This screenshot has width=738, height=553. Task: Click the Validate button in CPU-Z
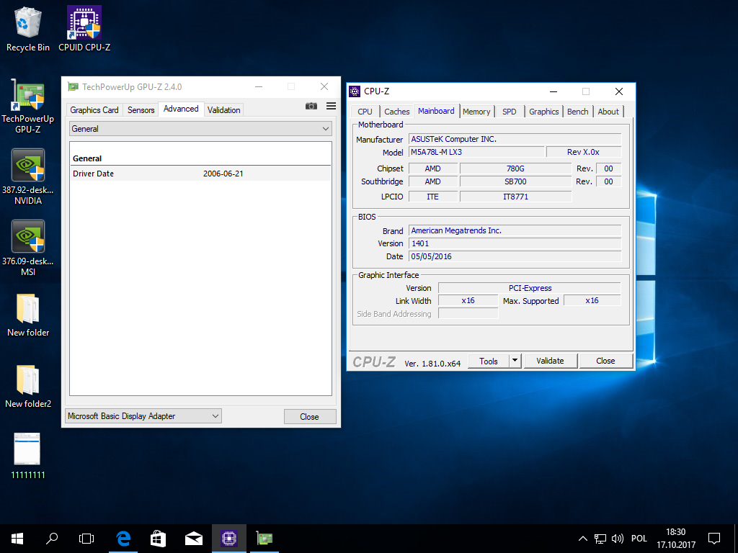(550, 361)
